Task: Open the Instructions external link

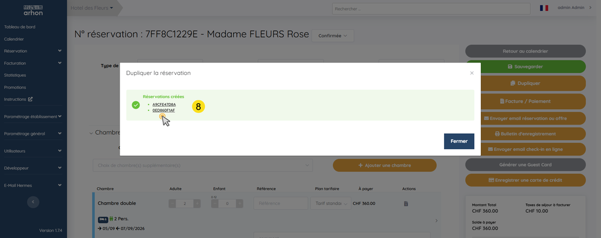Action: (x=18, y=99)
